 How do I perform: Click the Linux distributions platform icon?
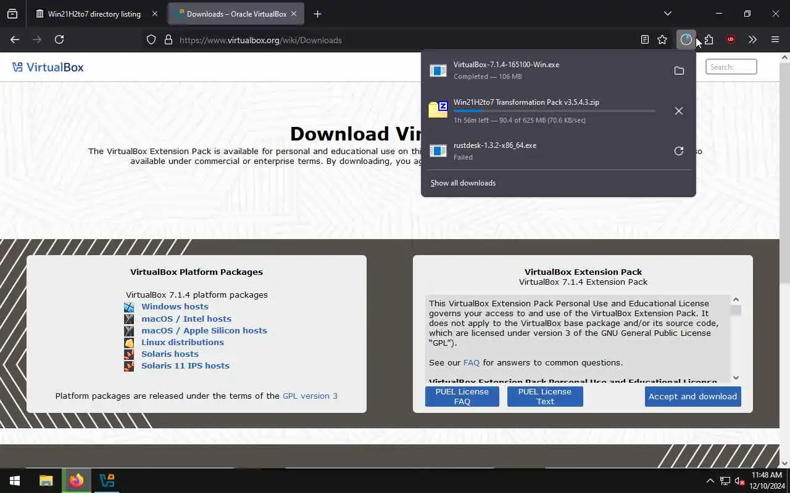coord(129,343)
